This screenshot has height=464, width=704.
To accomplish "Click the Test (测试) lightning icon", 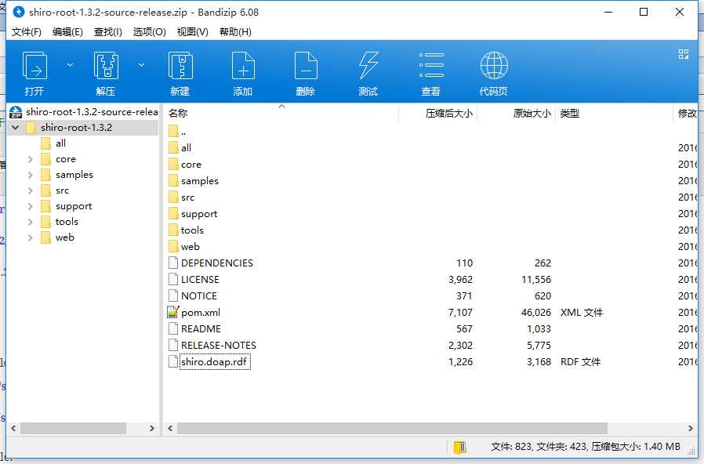I will 368,67.
